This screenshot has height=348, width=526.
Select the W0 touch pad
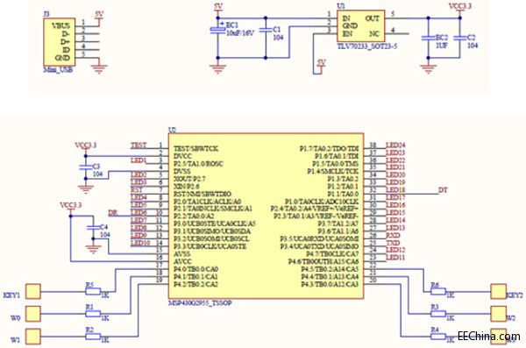point(33,314)
